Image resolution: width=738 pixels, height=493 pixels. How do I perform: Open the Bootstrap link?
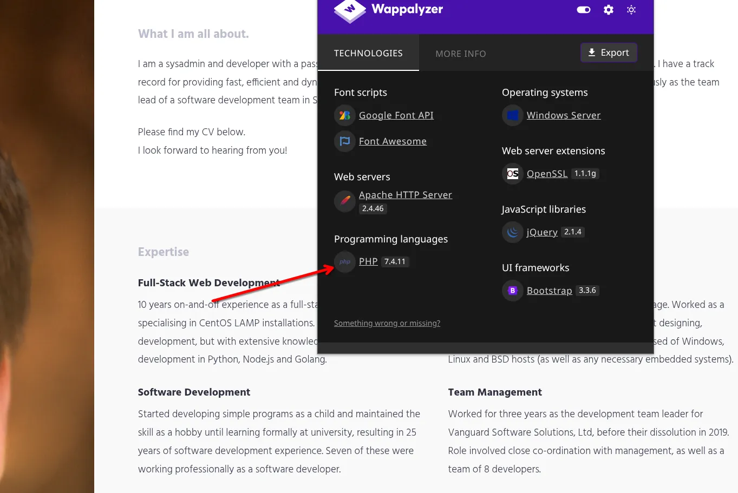pos(550,291)
